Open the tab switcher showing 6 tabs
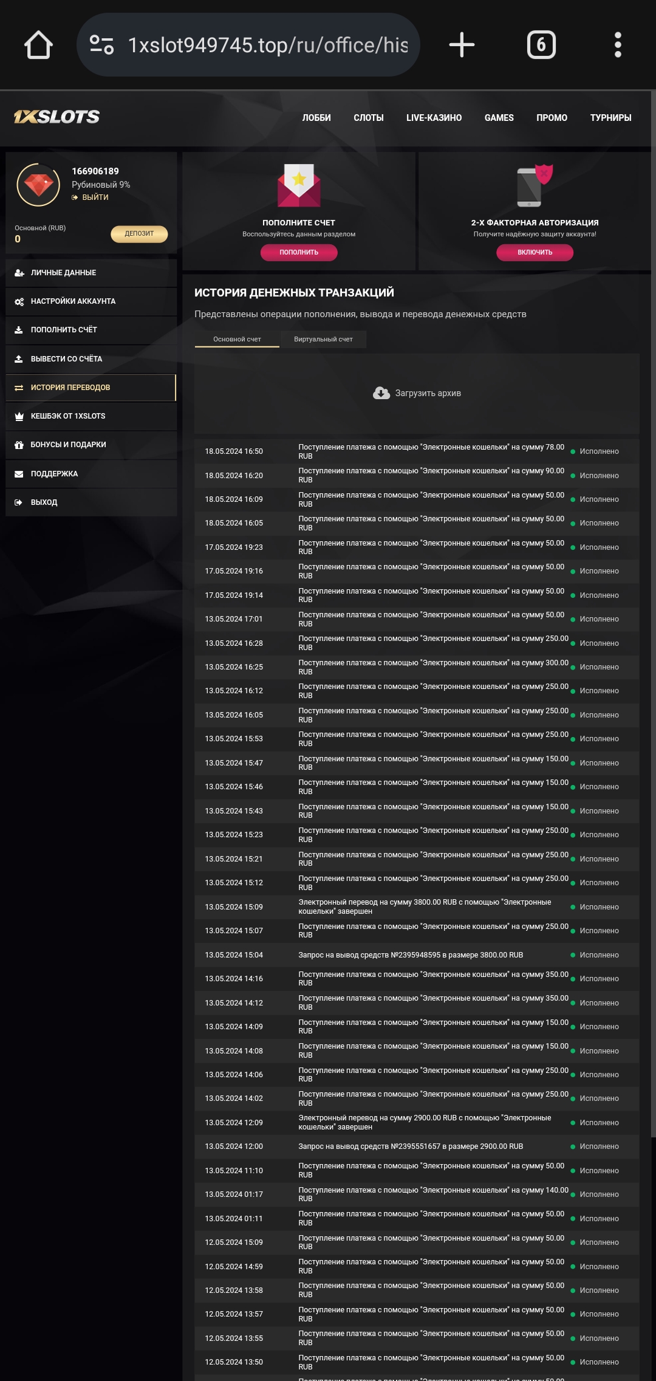This screenshot has width=656, height=1381. tap(541, 45)
